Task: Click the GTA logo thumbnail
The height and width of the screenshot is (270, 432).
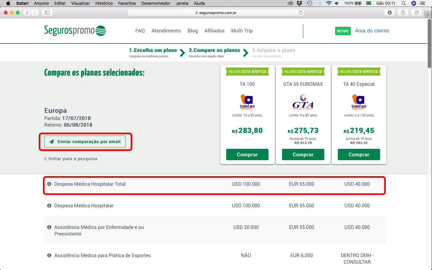Action: point(303,102)
